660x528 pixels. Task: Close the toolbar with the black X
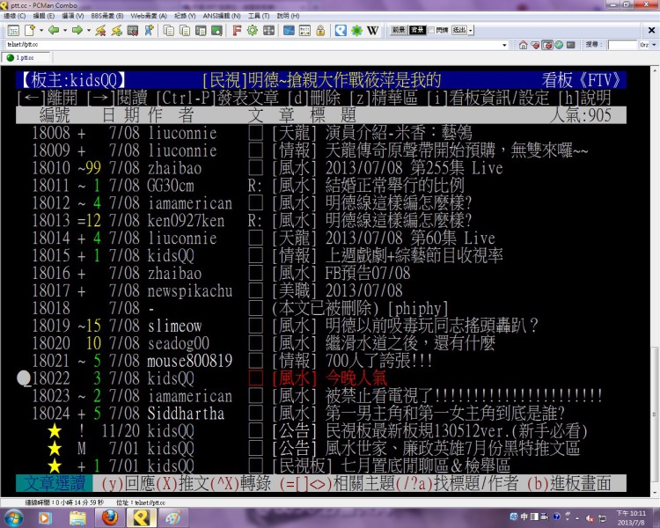pos(651,30)
